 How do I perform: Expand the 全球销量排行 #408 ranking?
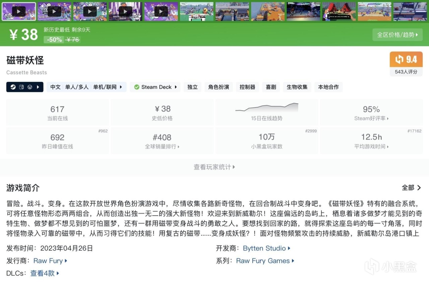pos(162,141)
